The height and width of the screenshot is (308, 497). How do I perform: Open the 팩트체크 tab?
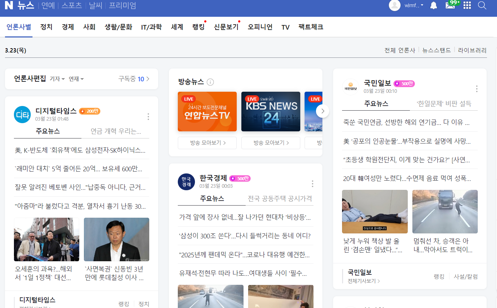pyautogui.click(x=311, y=27)
